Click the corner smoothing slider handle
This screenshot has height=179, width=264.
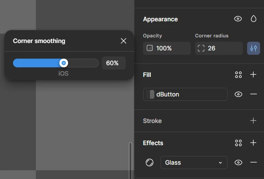[64, 63]
